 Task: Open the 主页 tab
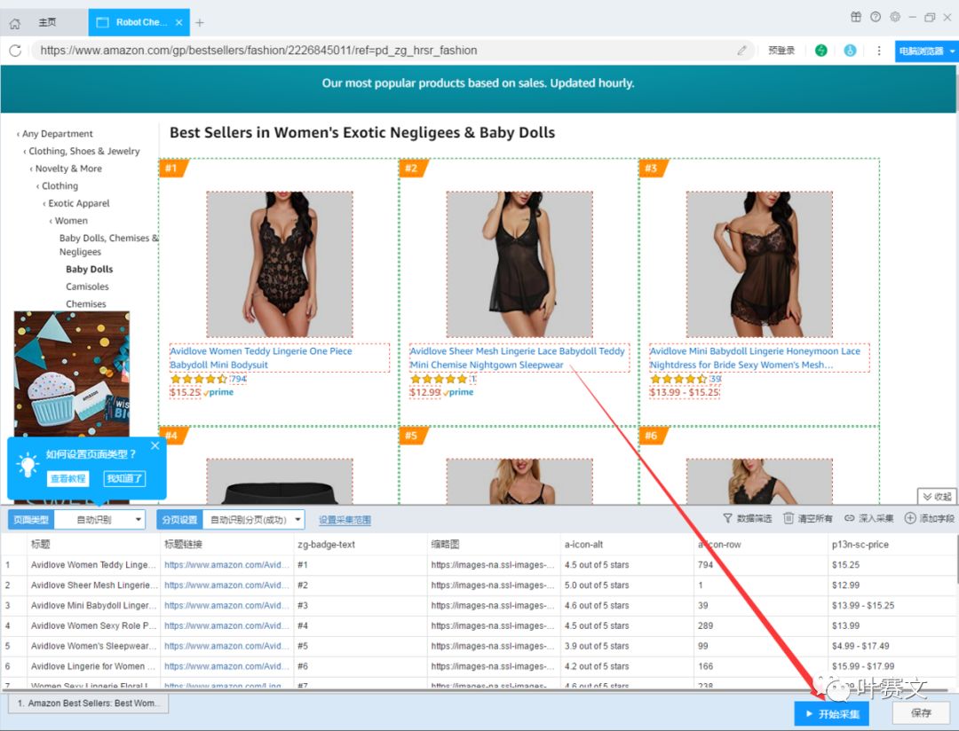coord(47,22)
